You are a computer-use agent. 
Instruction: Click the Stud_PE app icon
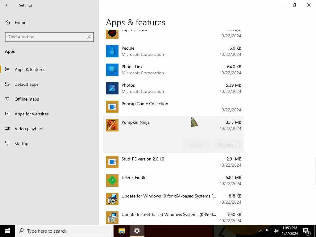[112, 162]
